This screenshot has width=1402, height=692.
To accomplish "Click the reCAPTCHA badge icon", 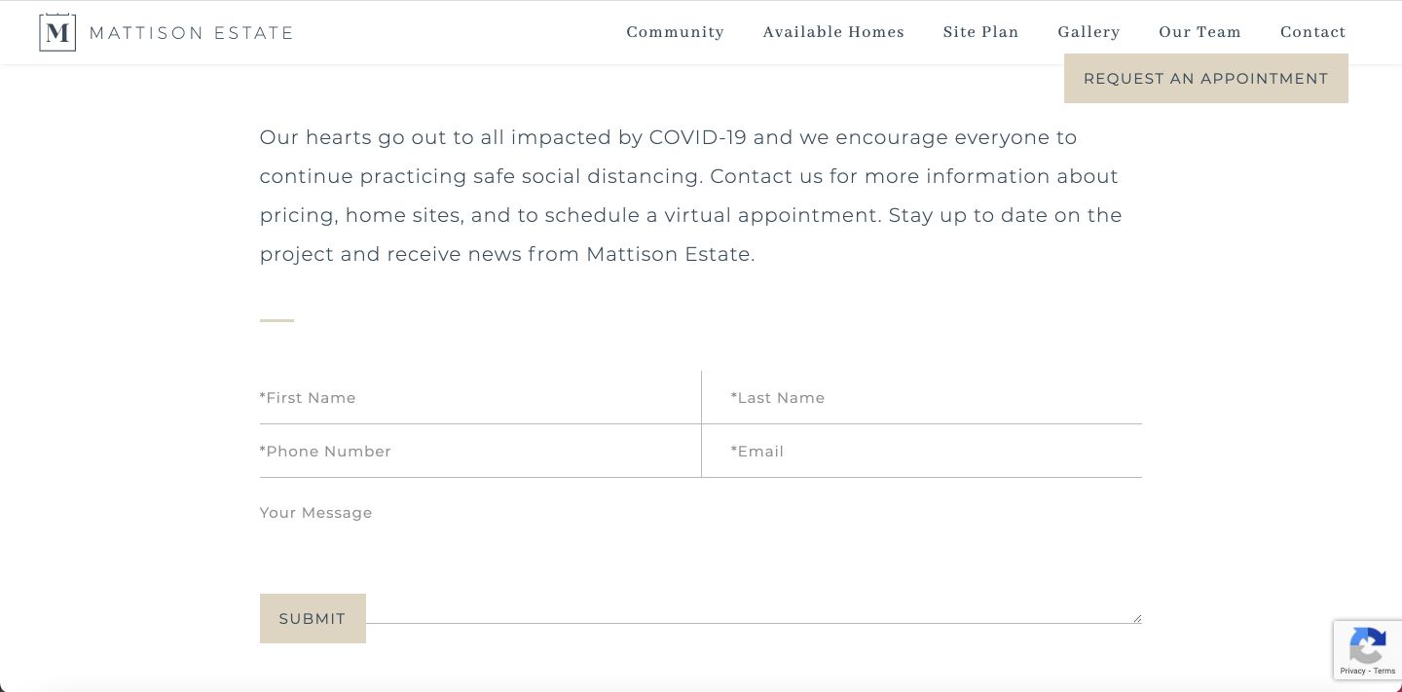I will (x=1368, y=646).
